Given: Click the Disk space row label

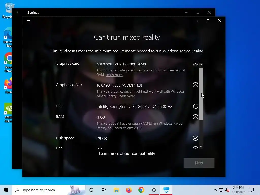Looking at the screenshot, I should [65, 138].
